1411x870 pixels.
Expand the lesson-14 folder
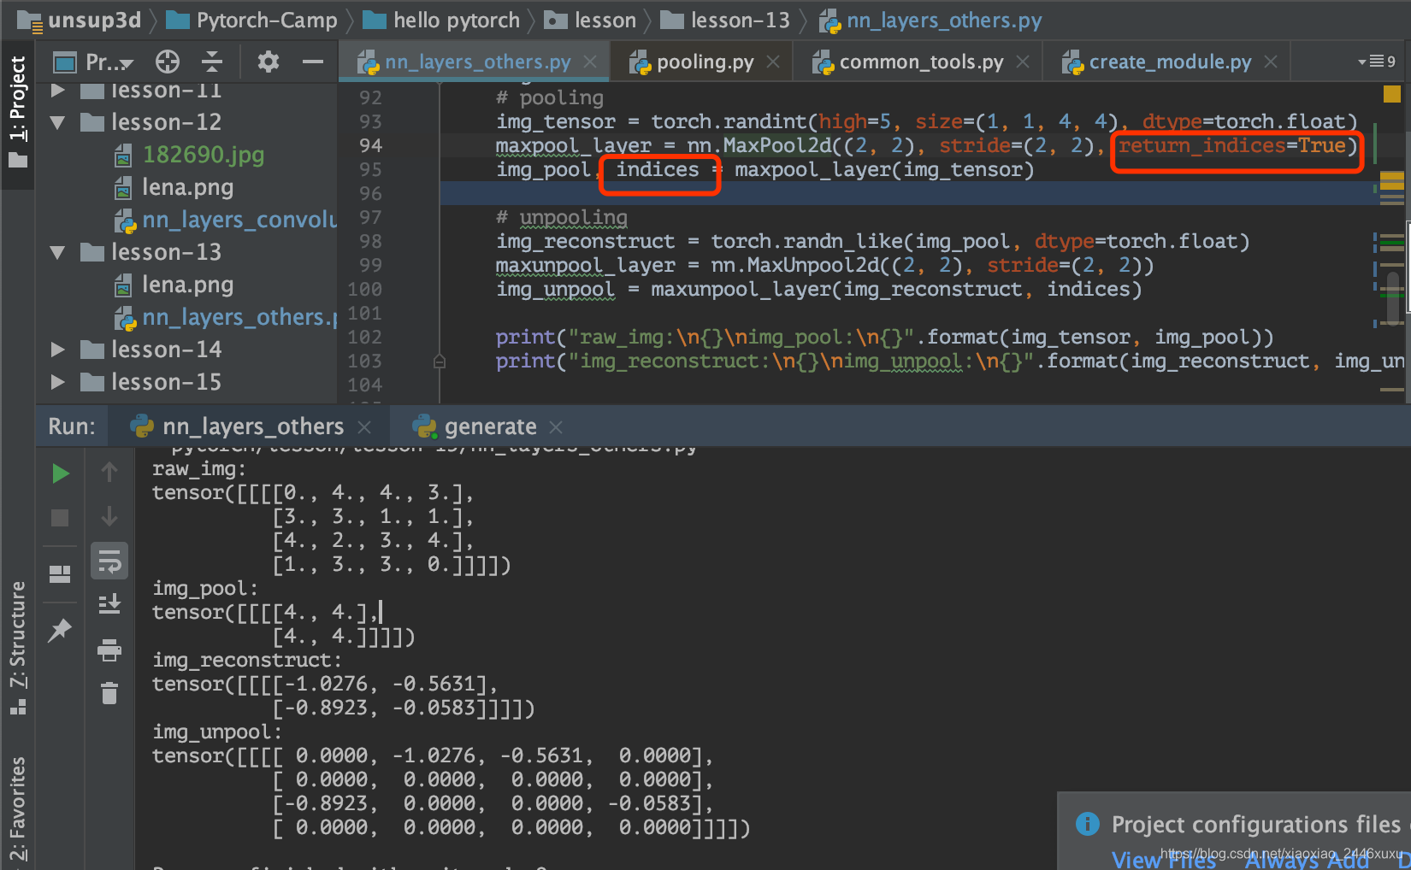(x=58, y=350)
